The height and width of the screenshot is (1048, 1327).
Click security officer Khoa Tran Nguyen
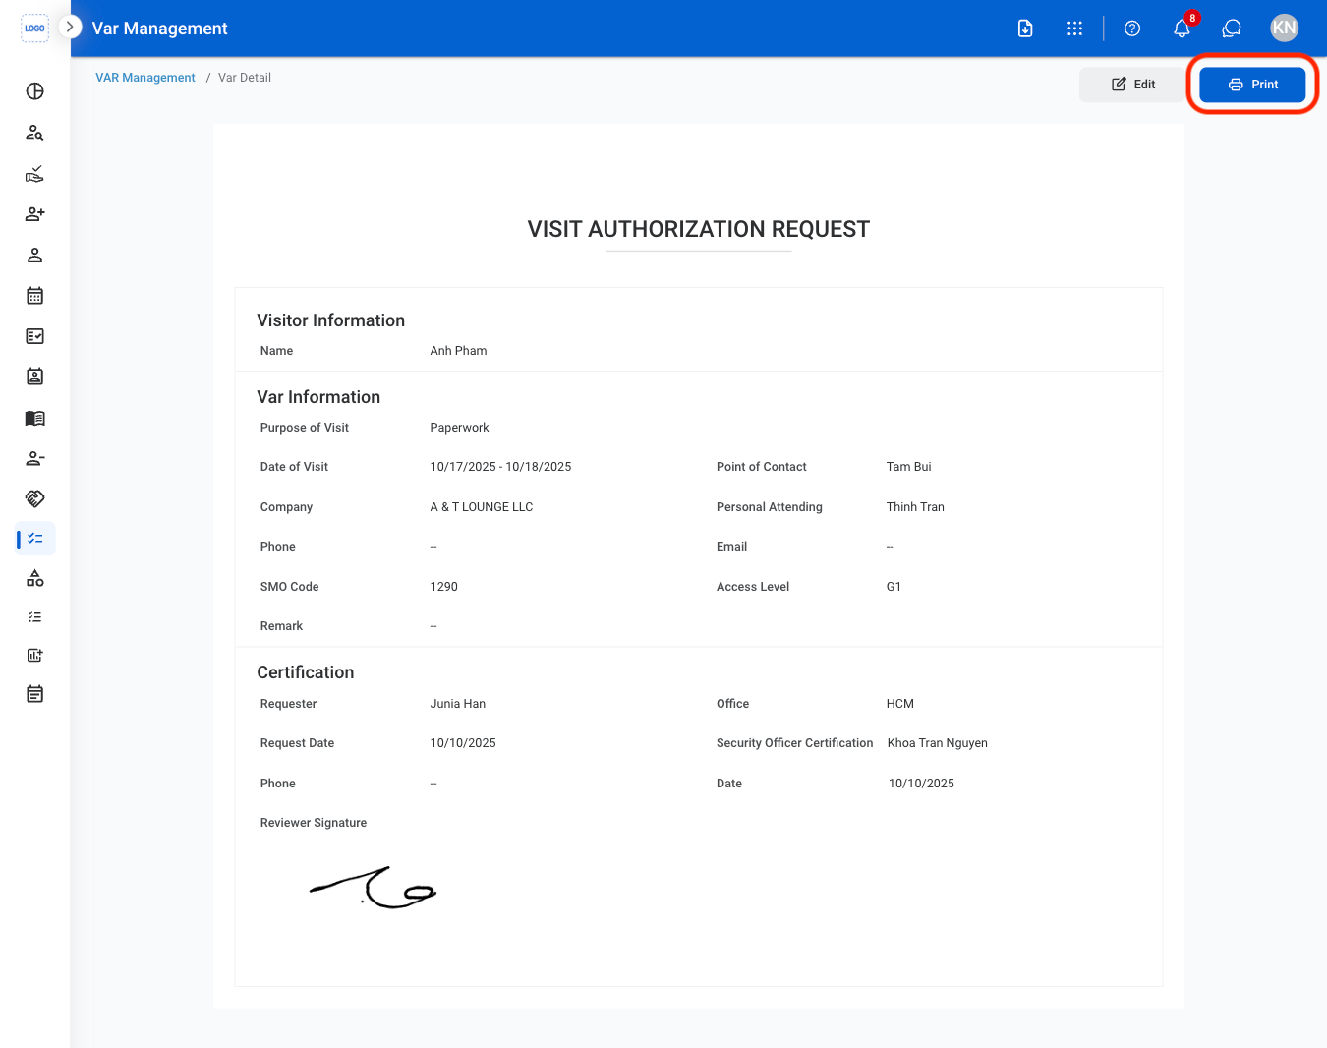click(938, 743)
